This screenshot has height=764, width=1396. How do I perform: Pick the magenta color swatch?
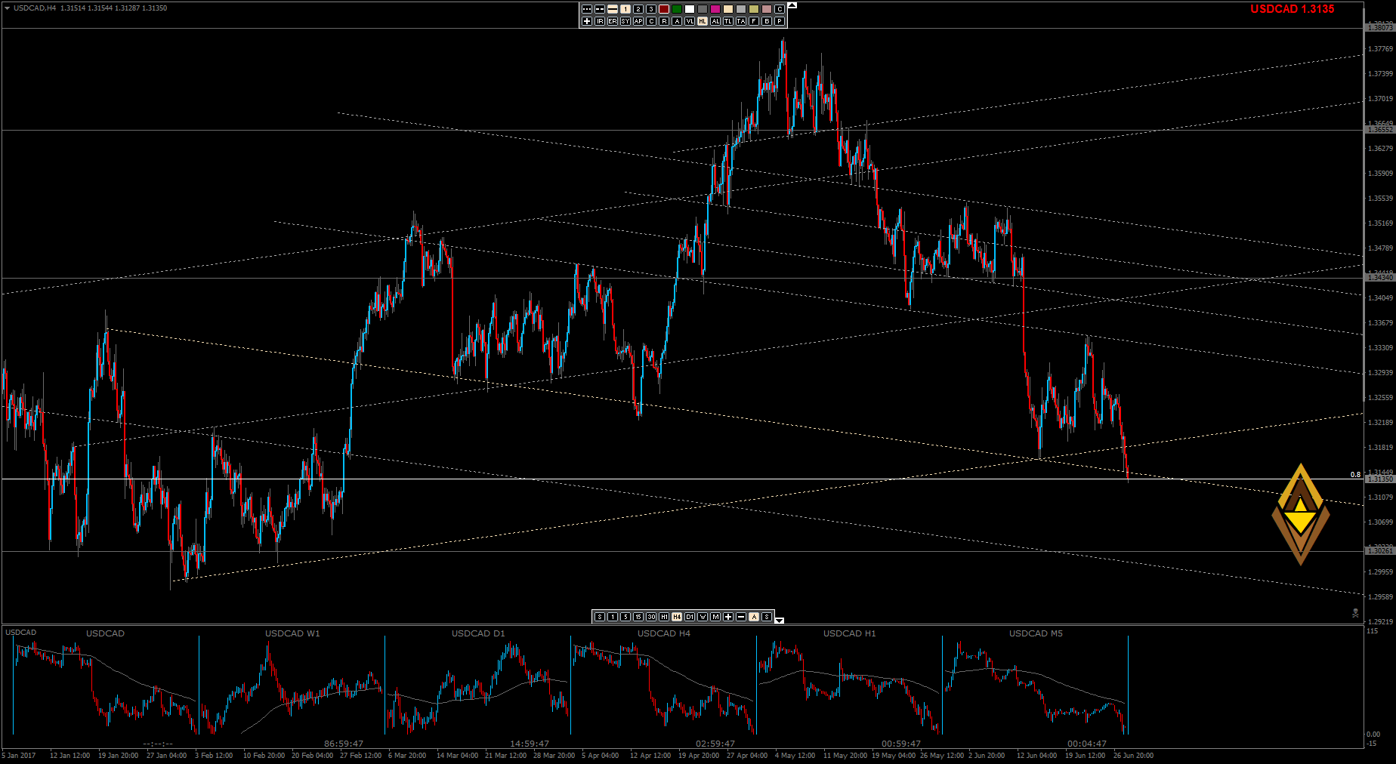[x=715, y=9]
